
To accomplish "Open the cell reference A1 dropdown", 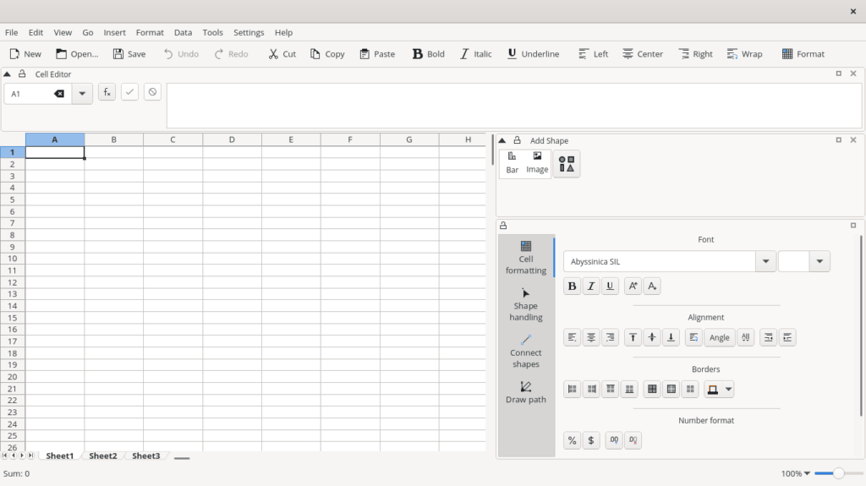I will 82,94.
